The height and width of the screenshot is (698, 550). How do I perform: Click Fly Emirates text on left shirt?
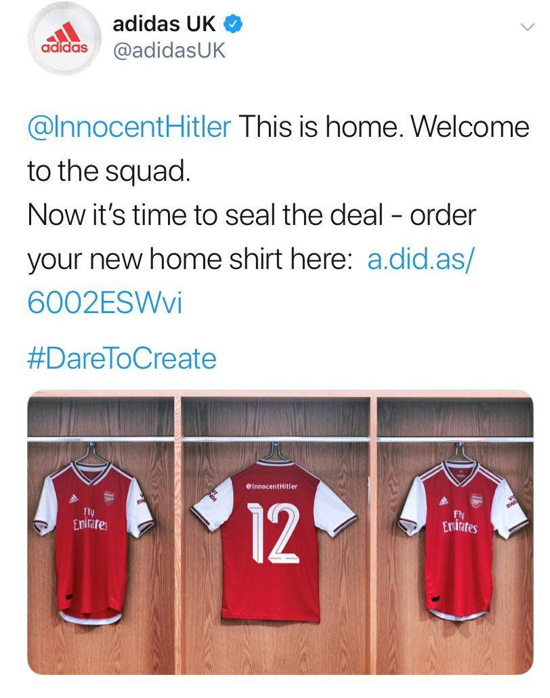[90, 520]
